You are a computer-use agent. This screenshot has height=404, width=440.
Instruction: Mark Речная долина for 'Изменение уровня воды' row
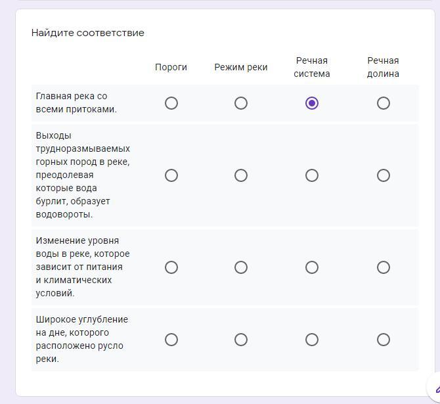(x=384, y=267)
